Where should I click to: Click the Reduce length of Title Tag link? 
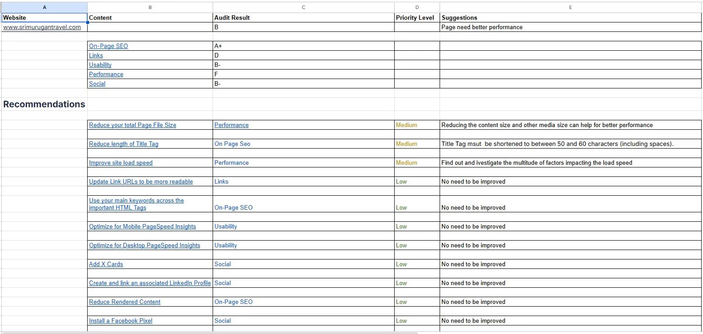pos(124,144)
